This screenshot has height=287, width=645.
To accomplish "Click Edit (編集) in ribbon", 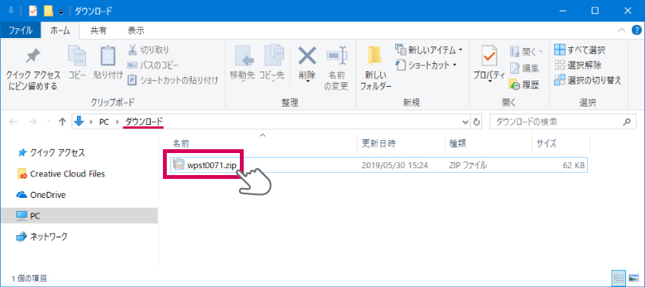I will point(525,69).
